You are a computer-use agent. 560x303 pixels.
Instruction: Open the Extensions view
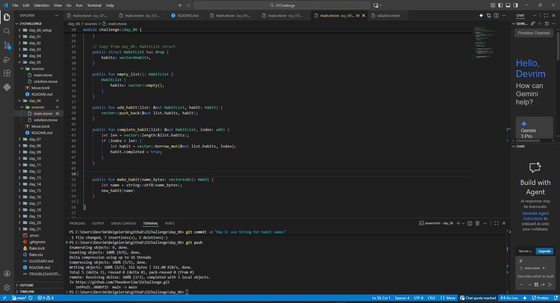(7, 73)
